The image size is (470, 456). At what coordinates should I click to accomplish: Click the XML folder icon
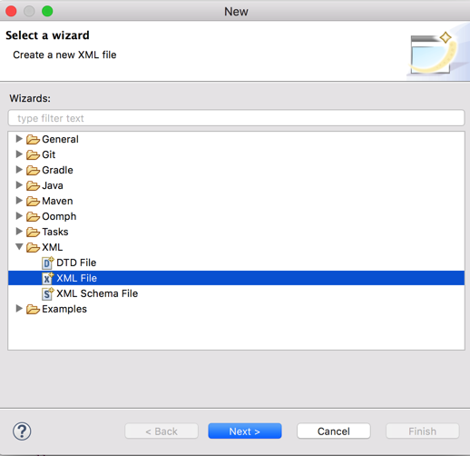[33, 248]
